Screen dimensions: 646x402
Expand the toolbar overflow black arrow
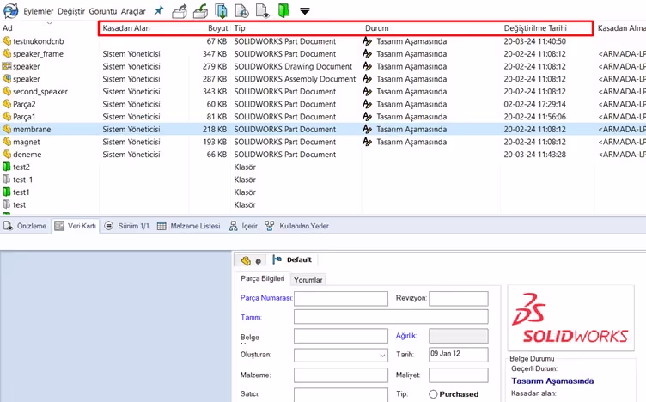pyautogui.click(x=305, y=11)
